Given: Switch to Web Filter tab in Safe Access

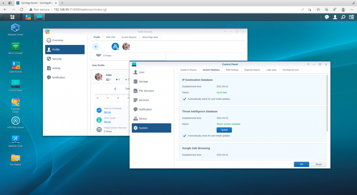Looking at the screenshot, I should 111,37.
